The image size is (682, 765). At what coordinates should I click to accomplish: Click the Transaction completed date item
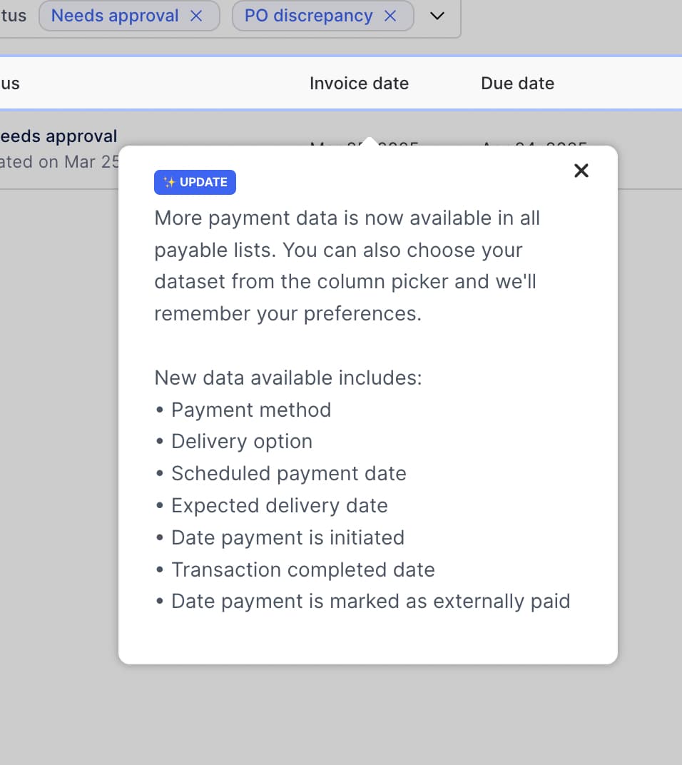click(x=302, y=569)
